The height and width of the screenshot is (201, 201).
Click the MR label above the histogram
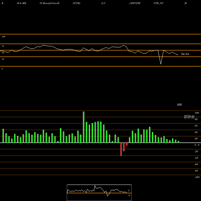point(179,105)
